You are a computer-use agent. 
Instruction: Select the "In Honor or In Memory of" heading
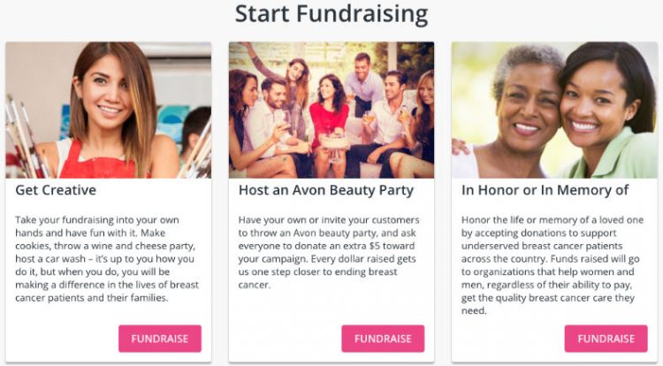545,190
